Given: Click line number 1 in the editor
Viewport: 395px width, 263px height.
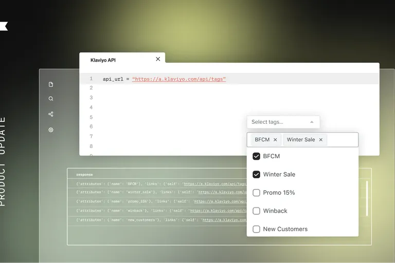Looking at the screenshot, I should [x=91, y=79].
